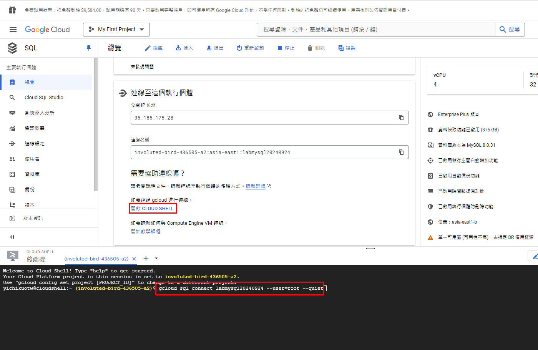Click the 匯出 export button
The image size is (538, 350).
point(215,48)
